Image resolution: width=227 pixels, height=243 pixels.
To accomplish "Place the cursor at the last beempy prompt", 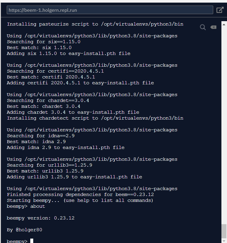I will [x=32, y=241].
